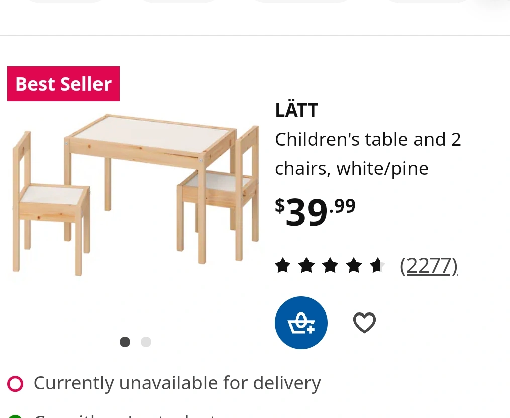The image size is (510, 418).
Task: Click the half-filled fifth rating star
Action: click(378, 265)
